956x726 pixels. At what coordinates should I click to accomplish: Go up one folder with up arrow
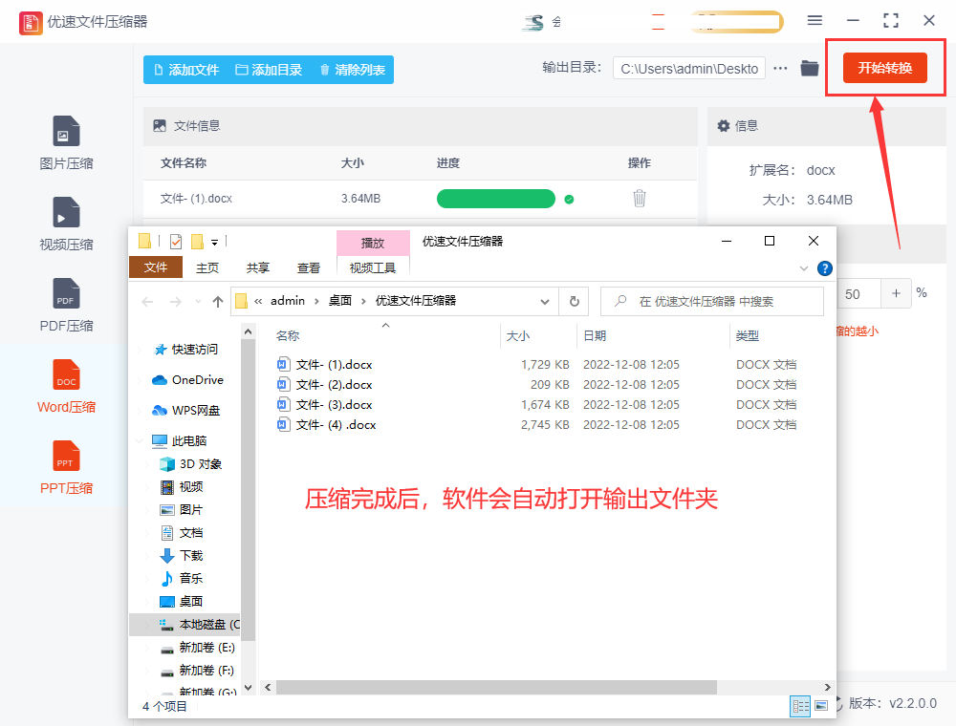tap(218, 302)
